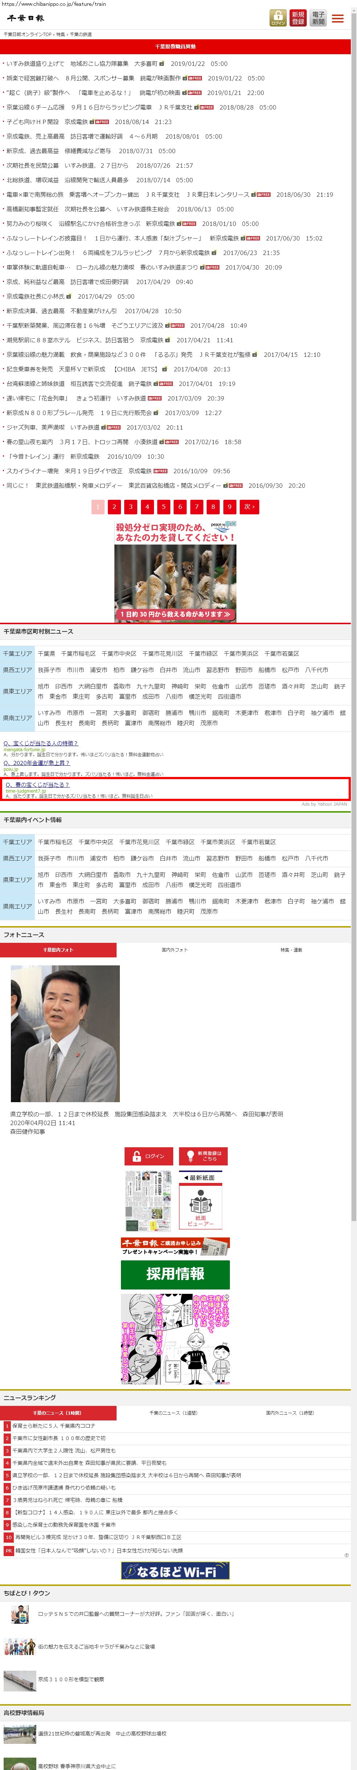Click the 新規登録はこちら lightbulb button

tap(203, 1156)
